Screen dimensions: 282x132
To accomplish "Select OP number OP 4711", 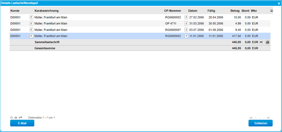I will point(171,23).
